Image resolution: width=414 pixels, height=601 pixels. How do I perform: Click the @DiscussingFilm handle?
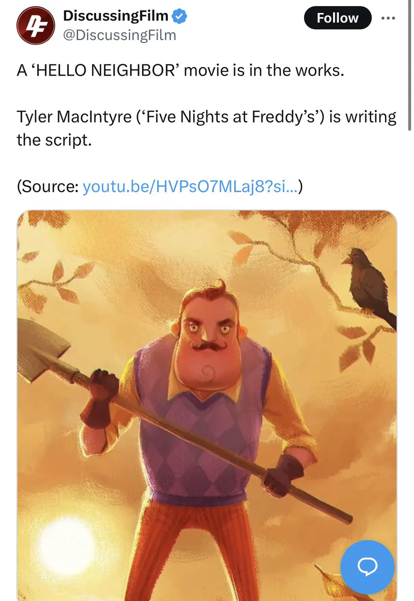click(119, 35)
